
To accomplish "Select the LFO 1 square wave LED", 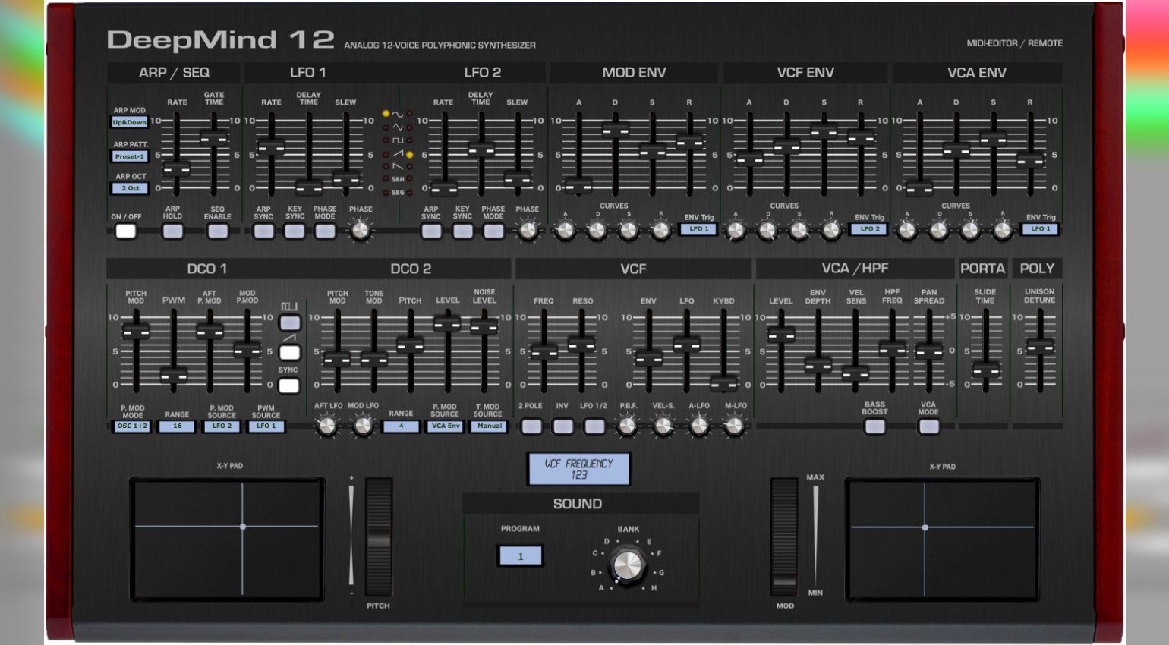I will click(x=386, y=140).
